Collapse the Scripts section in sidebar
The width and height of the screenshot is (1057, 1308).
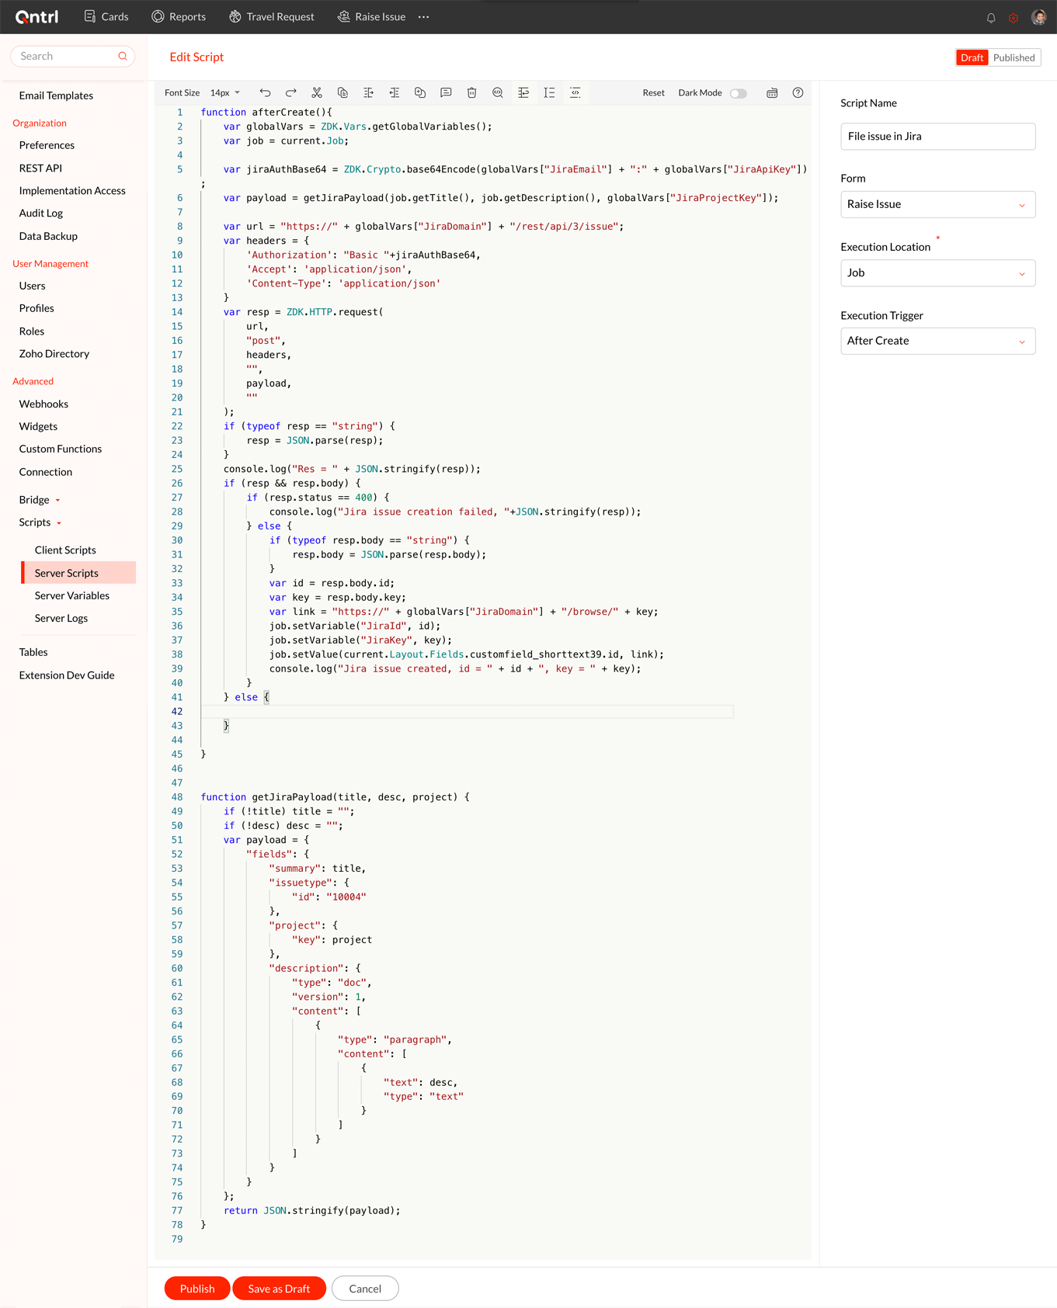[40, 522]
